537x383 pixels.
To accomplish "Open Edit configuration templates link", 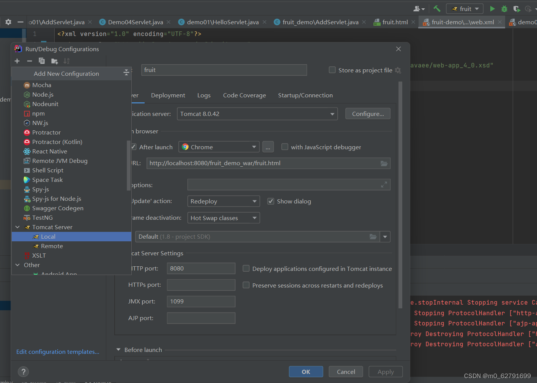I will 58,352.
